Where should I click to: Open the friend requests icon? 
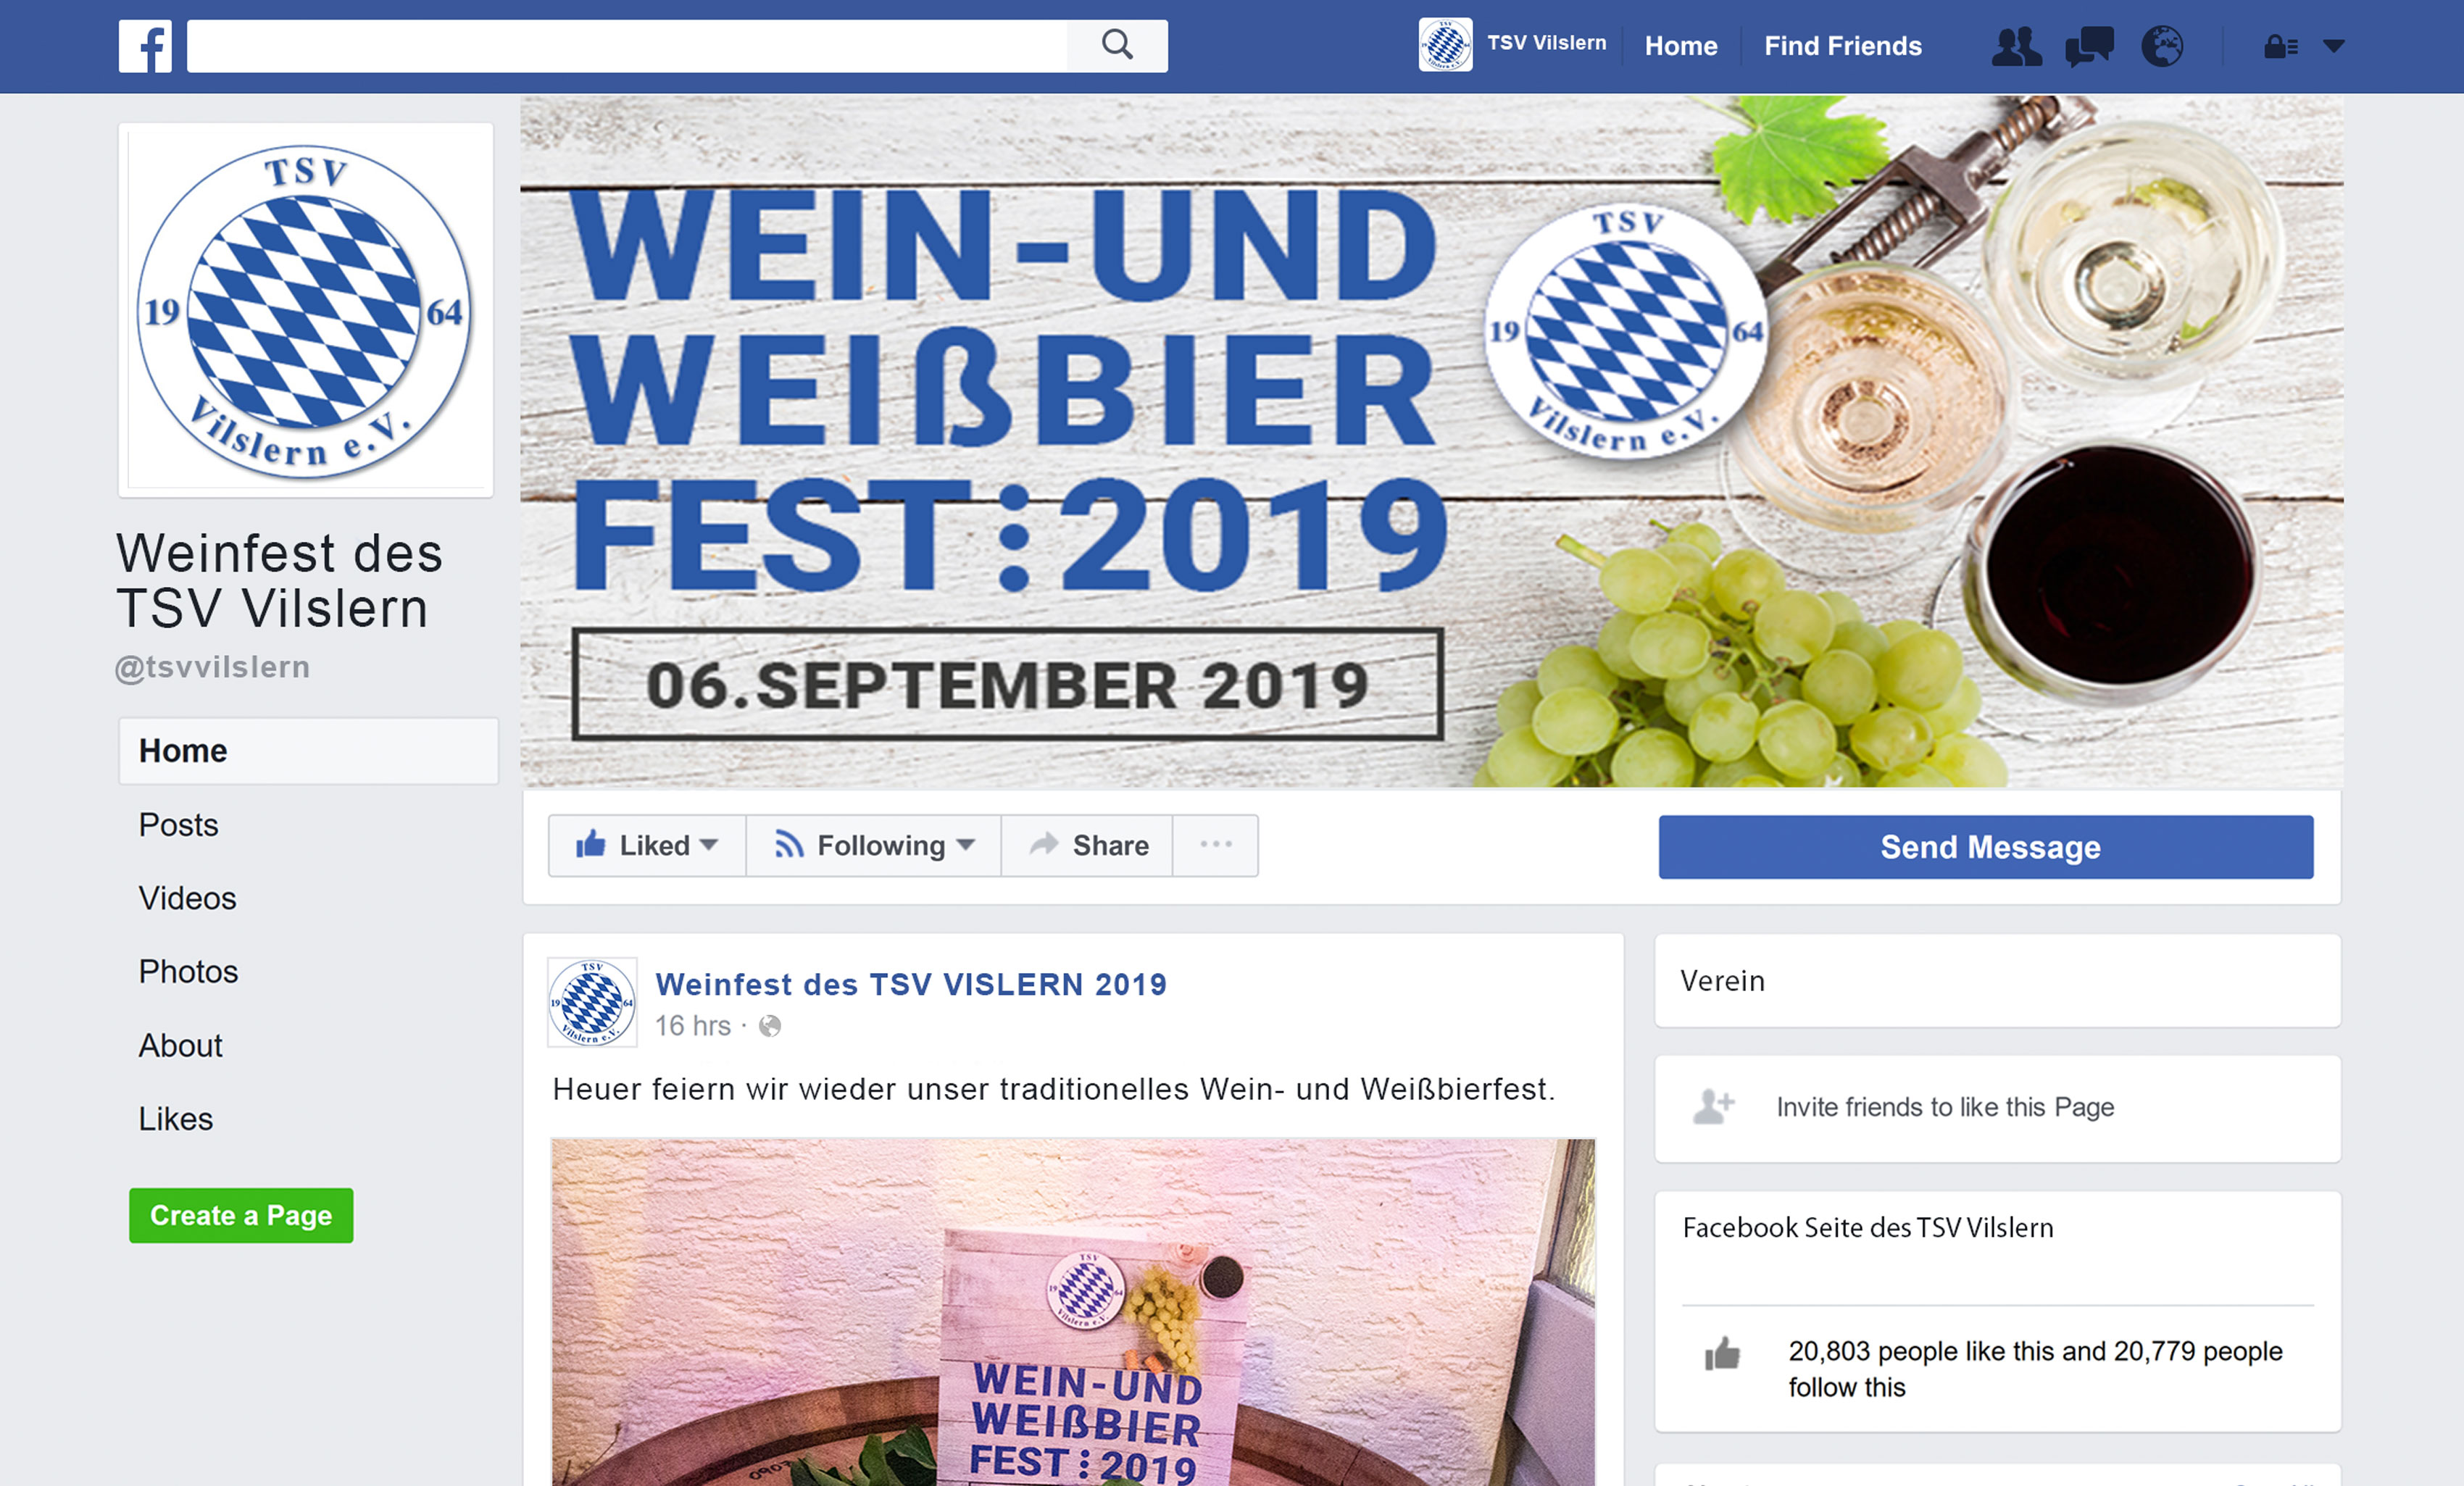coord(2016,46)
